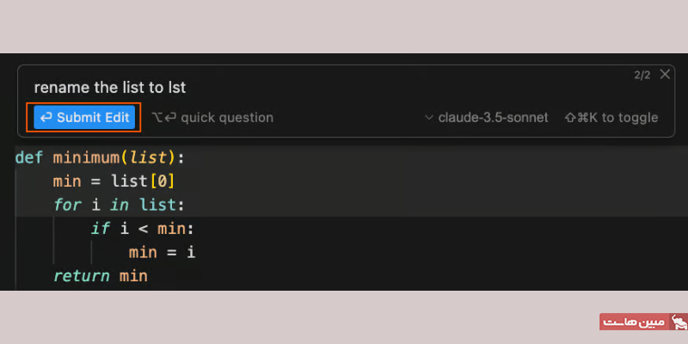This screenshot has width=688, height=344.
Task: Click the 'return' keyword
Action: click(82, 276)
